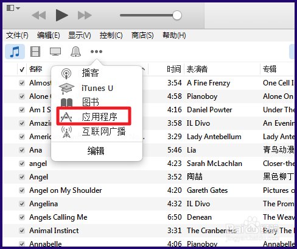
Task: Select the song Angel on My Shoulder
Action: coord(66,190)
